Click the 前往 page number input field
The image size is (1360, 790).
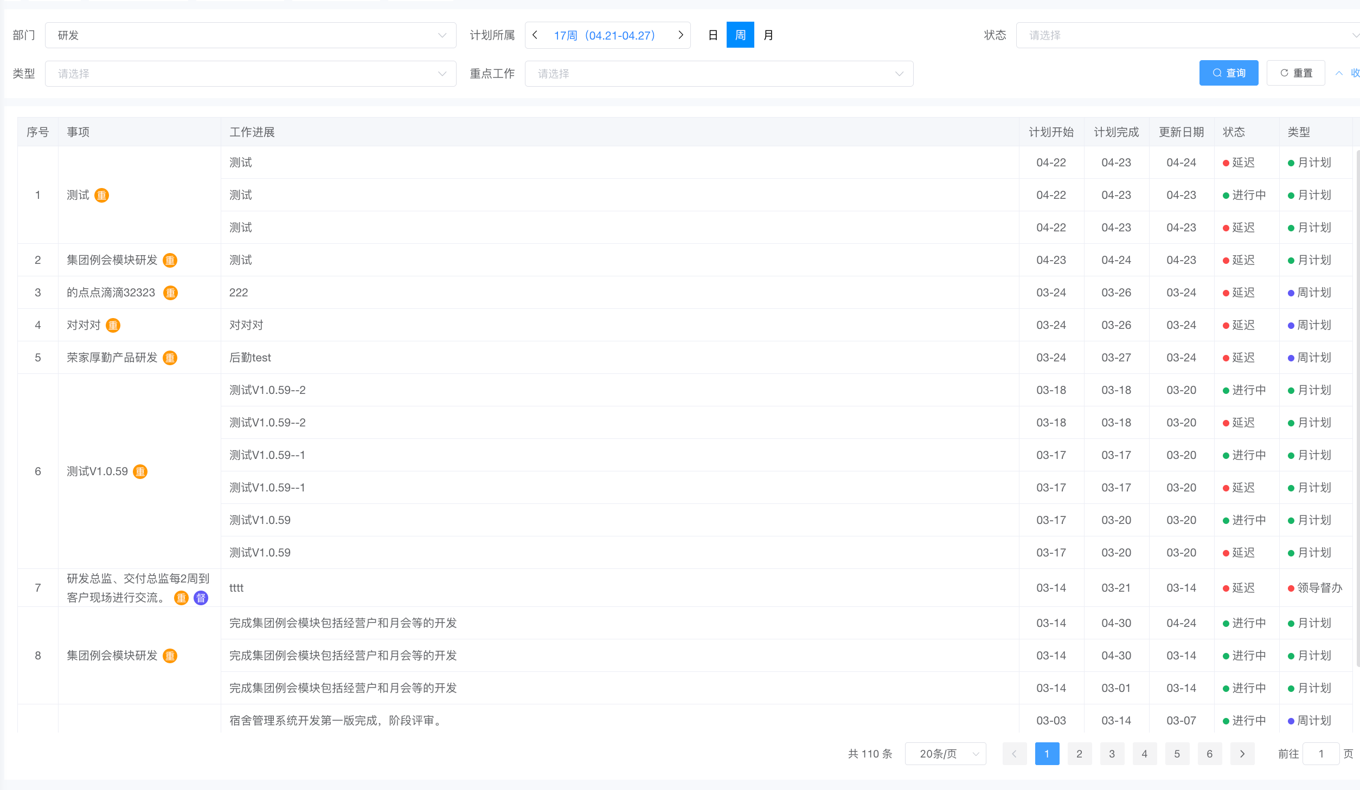point(1321,754)
